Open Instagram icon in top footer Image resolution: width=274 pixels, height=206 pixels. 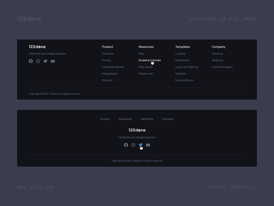[x=38, y=61]
